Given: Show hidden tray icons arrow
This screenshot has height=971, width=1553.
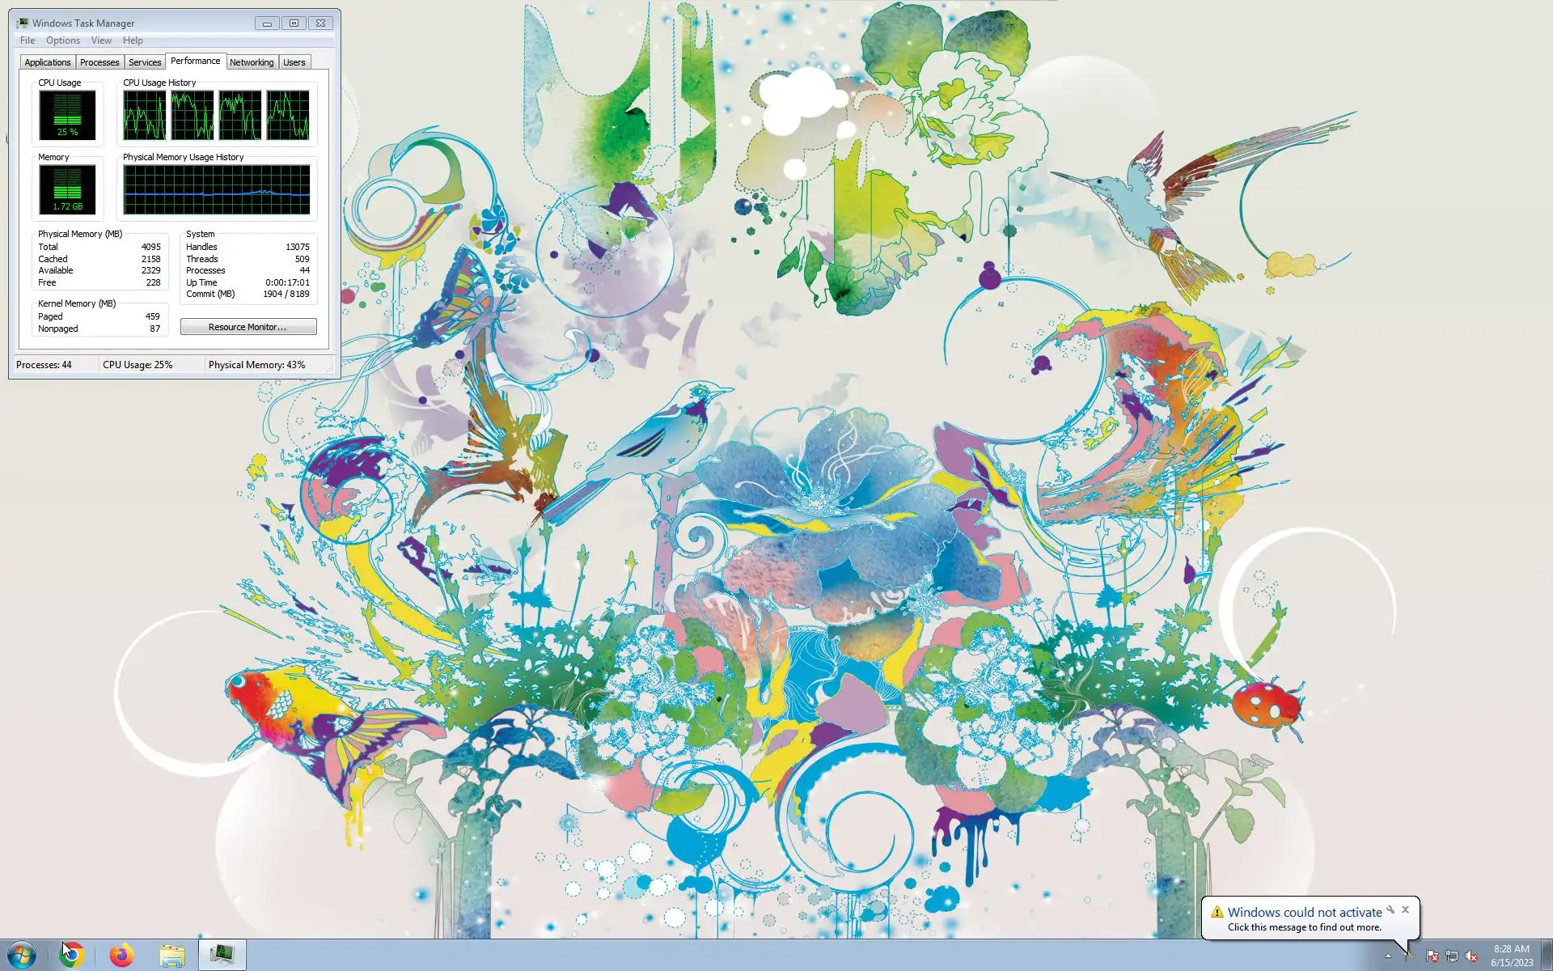Looking at the screenshot, I should (x=1388, y=956).
